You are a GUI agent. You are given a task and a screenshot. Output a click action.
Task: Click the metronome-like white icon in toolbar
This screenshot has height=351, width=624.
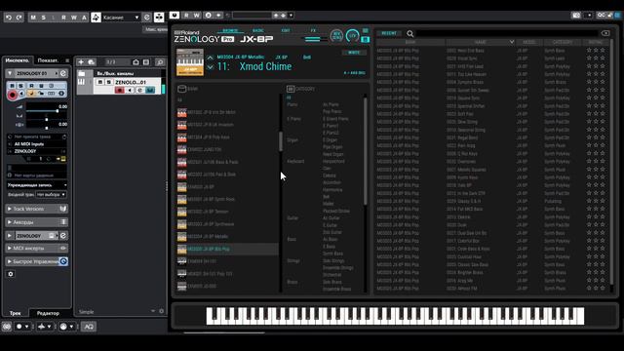(x=96, y=18)
